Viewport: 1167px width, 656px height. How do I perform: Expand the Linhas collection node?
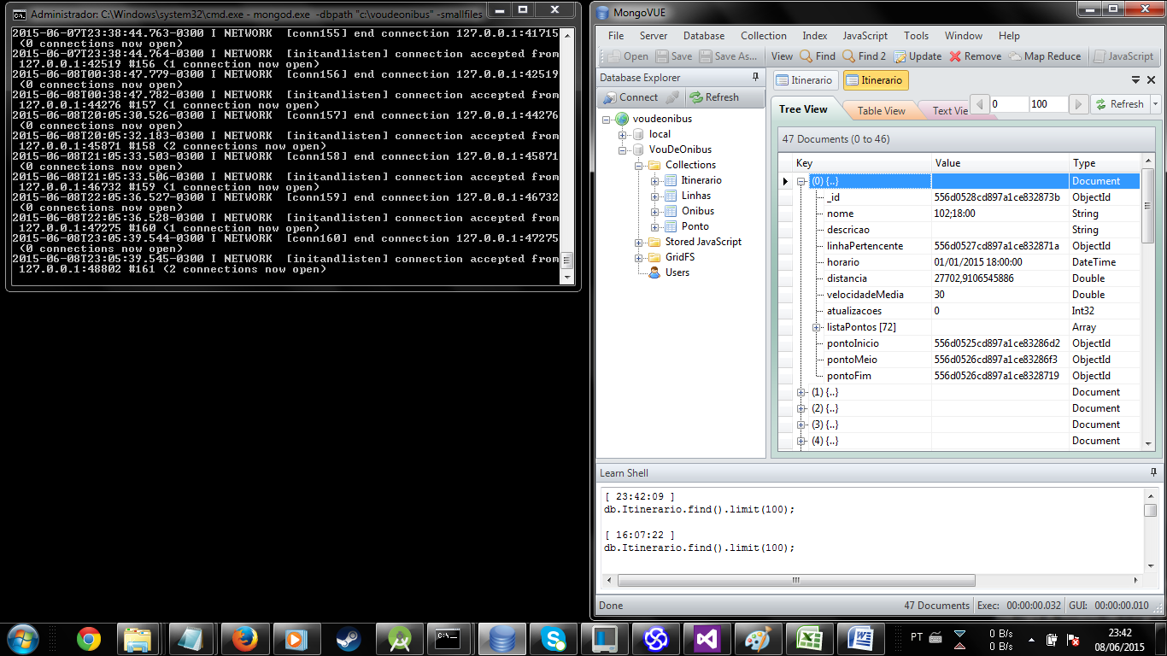point(655,196)
